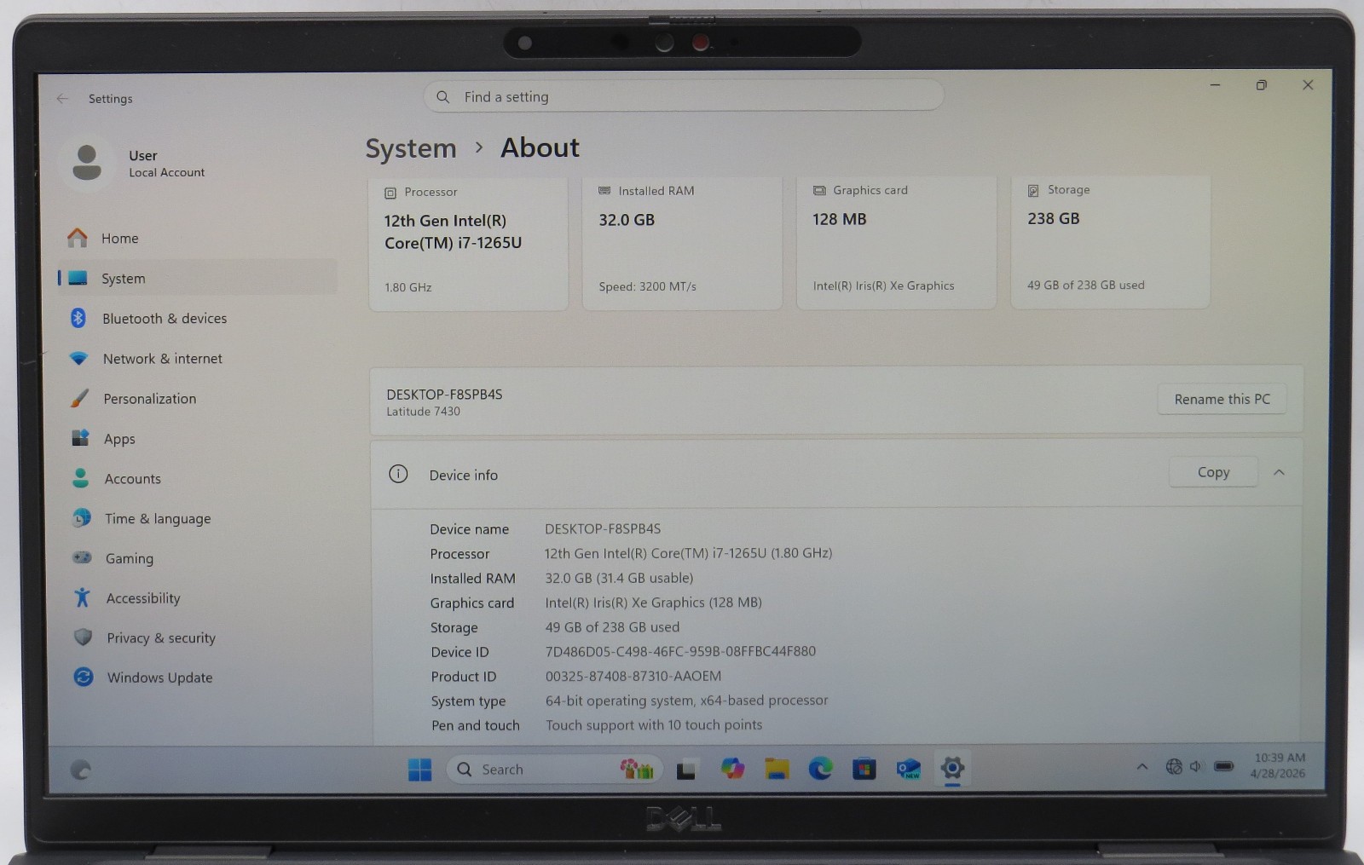Click the Time & language globe icon

81,518
